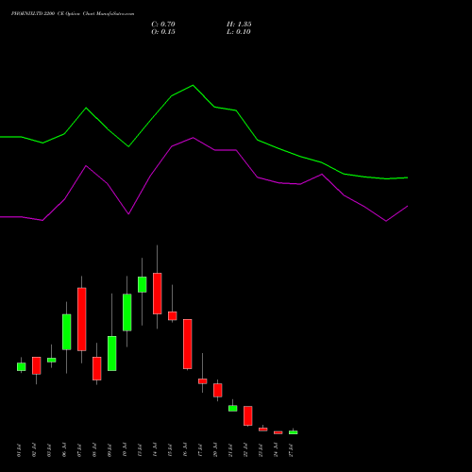Select the high value 'H: 1.35'
The image size is (472, 472).
coord(239,25)
